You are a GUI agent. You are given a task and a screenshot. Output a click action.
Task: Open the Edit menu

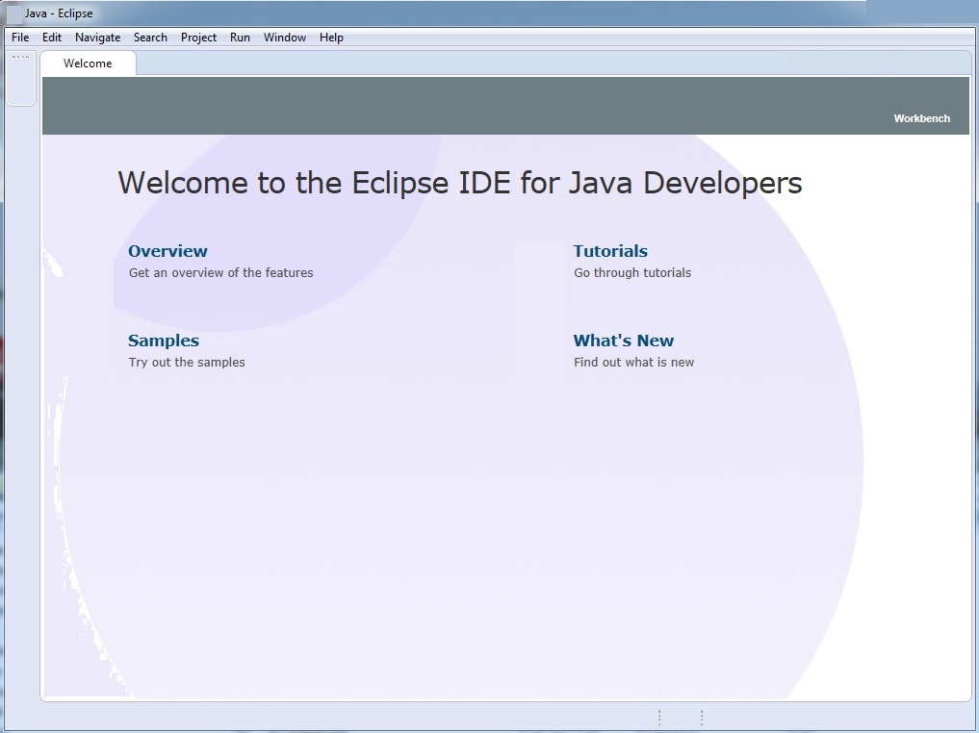(x=52, y=38)
